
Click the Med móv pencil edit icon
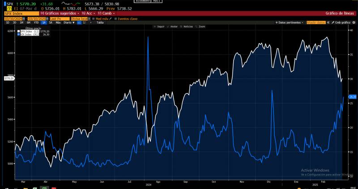tap(111, 18)
